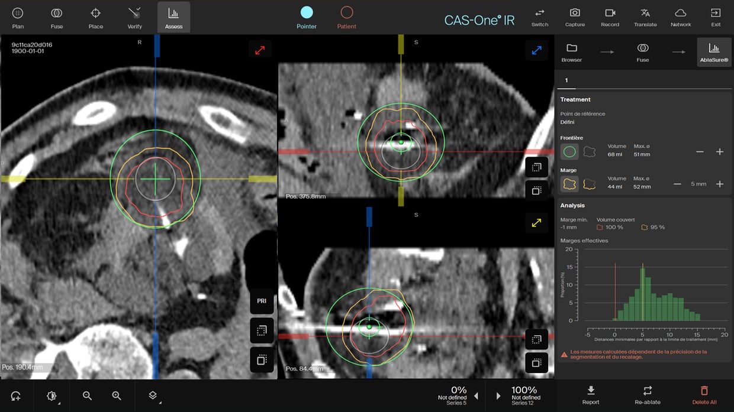Click the rotate view reset icon
The image size is (734, 412).
pos(16,395)
